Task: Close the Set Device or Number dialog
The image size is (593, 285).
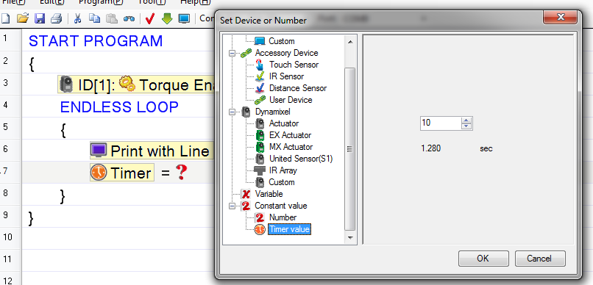Action: (561, 18)
